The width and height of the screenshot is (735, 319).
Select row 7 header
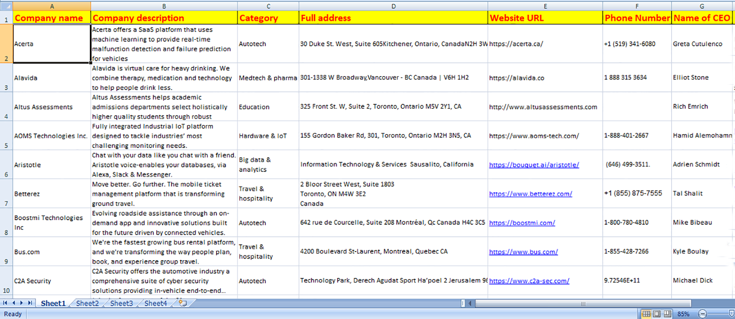(6, 193)
